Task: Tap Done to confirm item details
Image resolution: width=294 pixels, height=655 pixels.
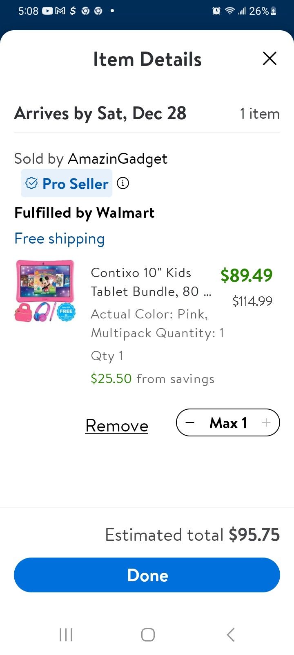Action: [x=147, y=575]
